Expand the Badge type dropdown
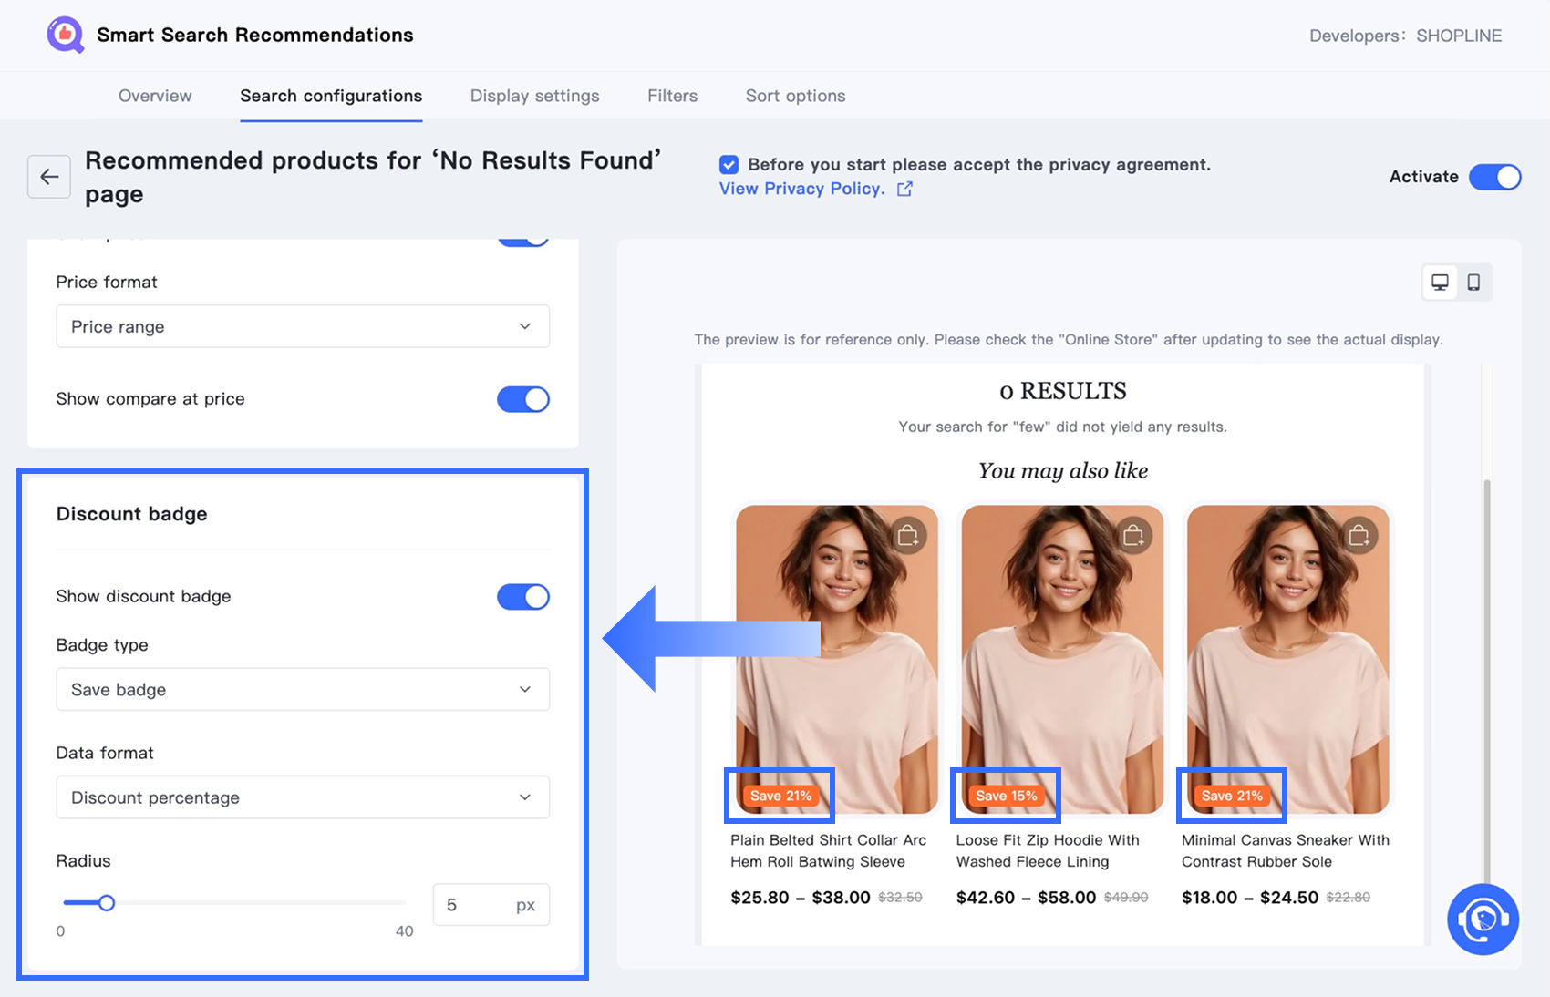 [303, 689]
